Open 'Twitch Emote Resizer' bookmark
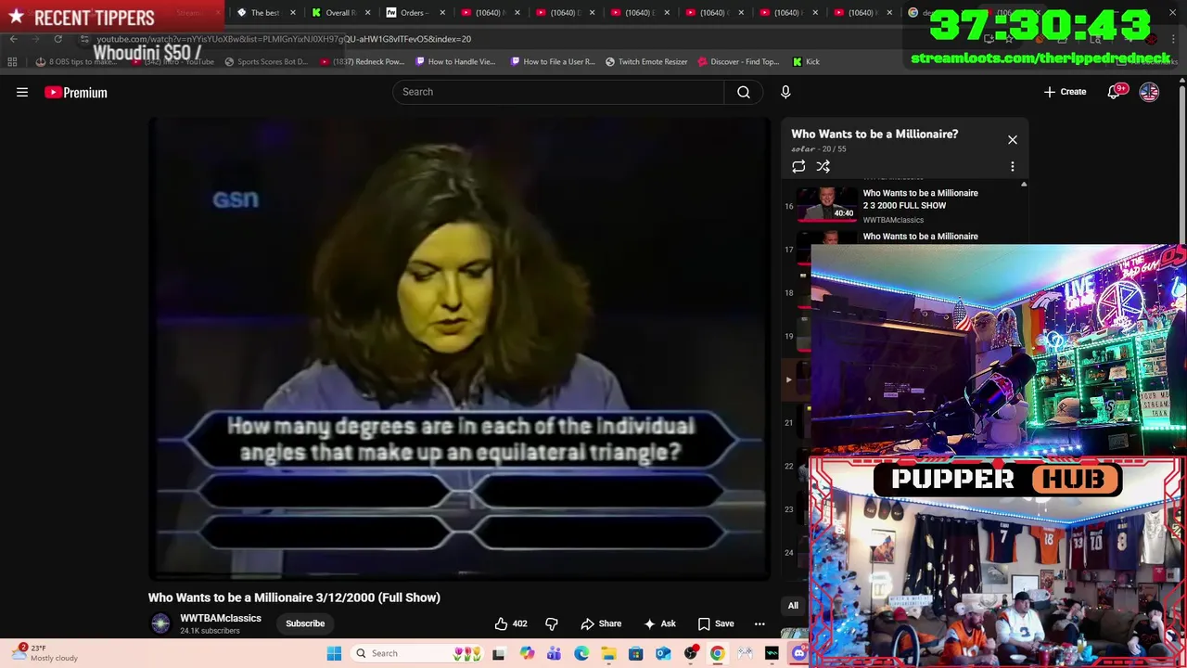The image size is (1187, 668). point(646,61)
